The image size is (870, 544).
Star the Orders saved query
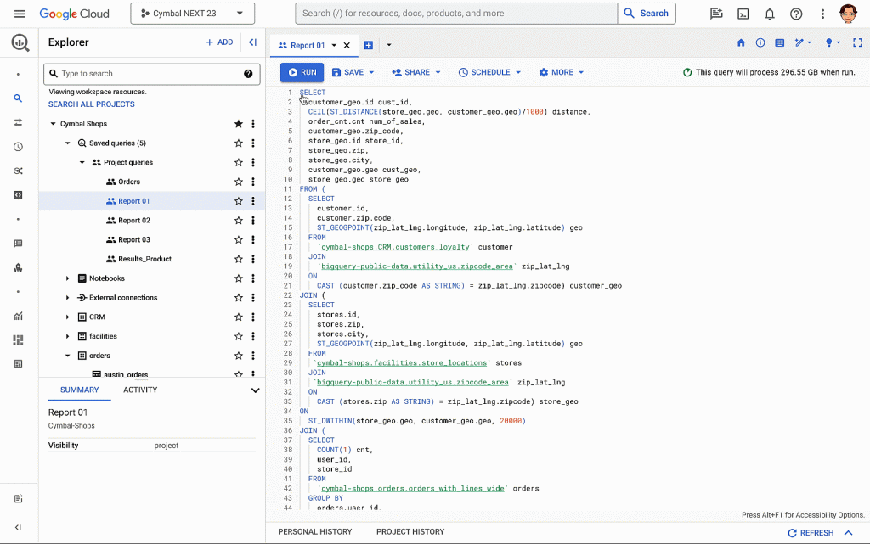239,182
